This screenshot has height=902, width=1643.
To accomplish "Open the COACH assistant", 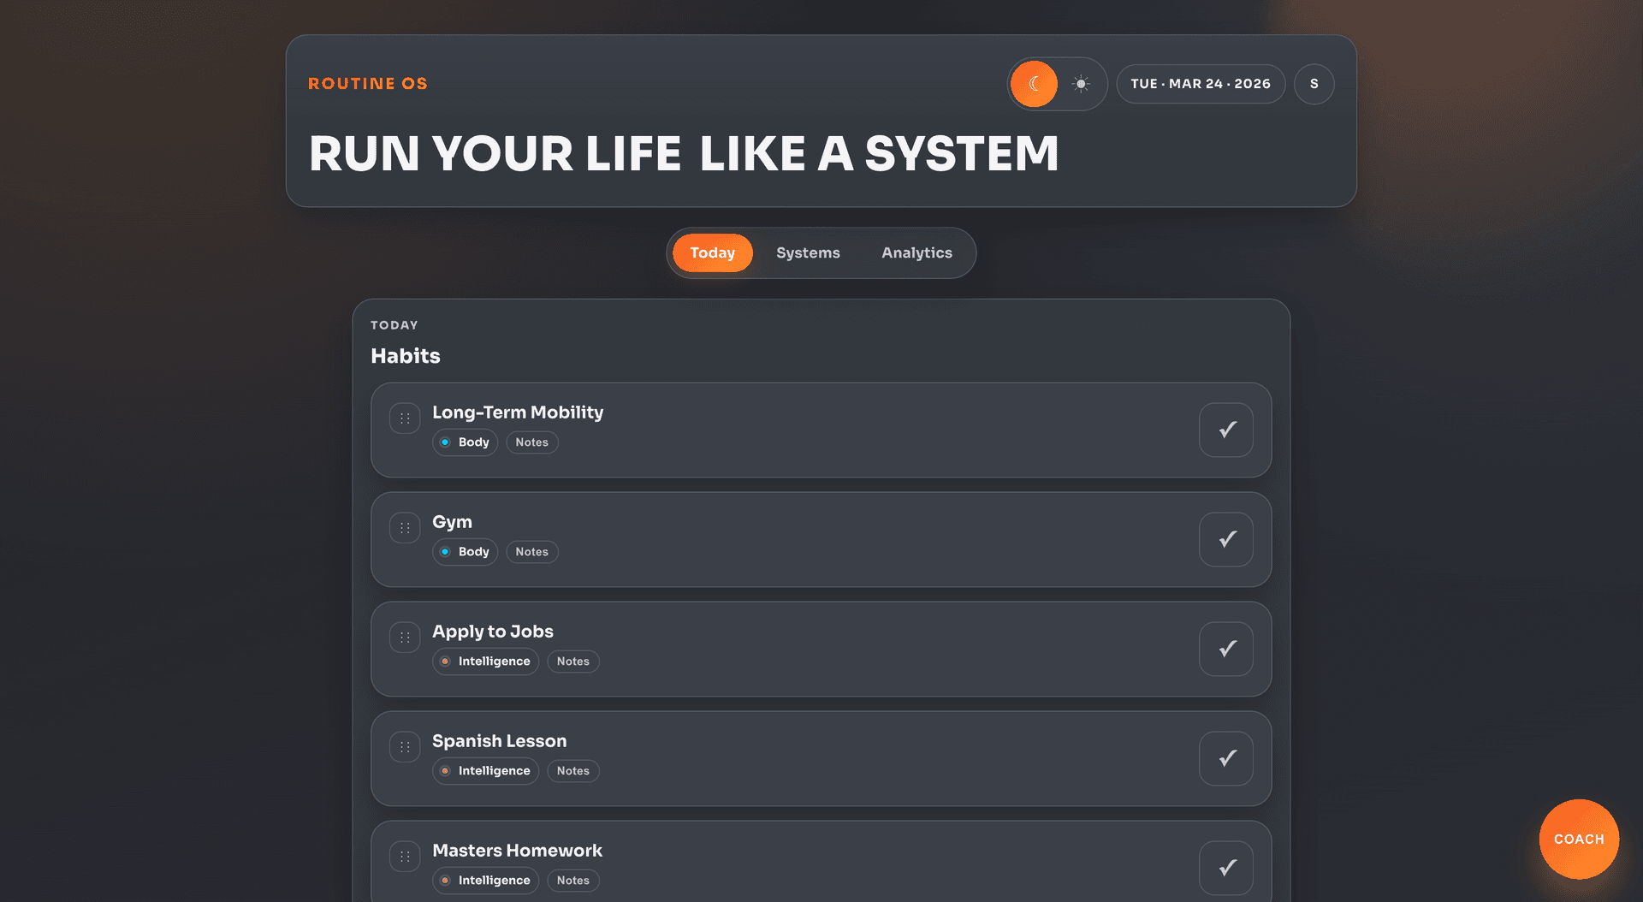I will [1578, 840].
